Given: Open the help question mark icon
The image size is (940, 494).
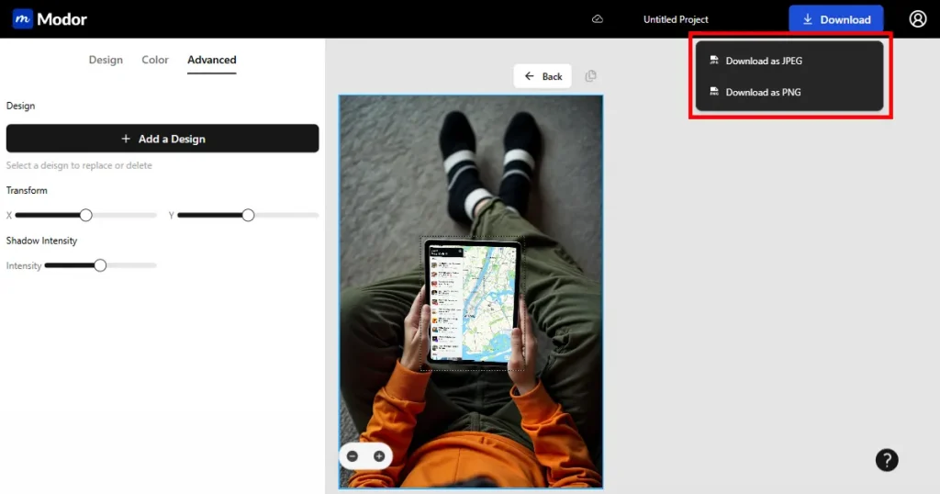Looking at the screenshot, I should coord(887,460).
